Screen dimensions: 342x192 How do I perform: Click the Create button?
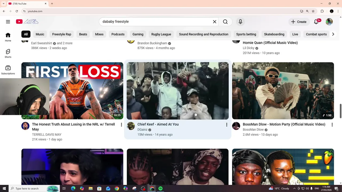pos(299,22)
